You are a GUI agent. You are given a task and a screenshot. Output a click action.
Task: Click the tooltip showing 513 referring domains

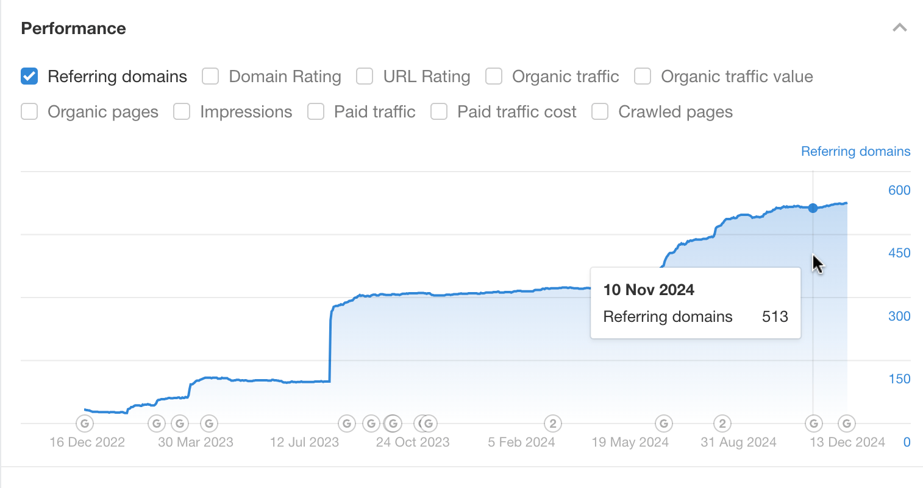tap(695, 303)
